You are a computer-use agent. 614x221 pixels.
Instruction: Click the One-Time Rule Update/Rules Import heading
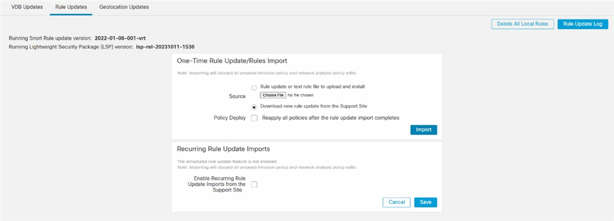[232, 61]
